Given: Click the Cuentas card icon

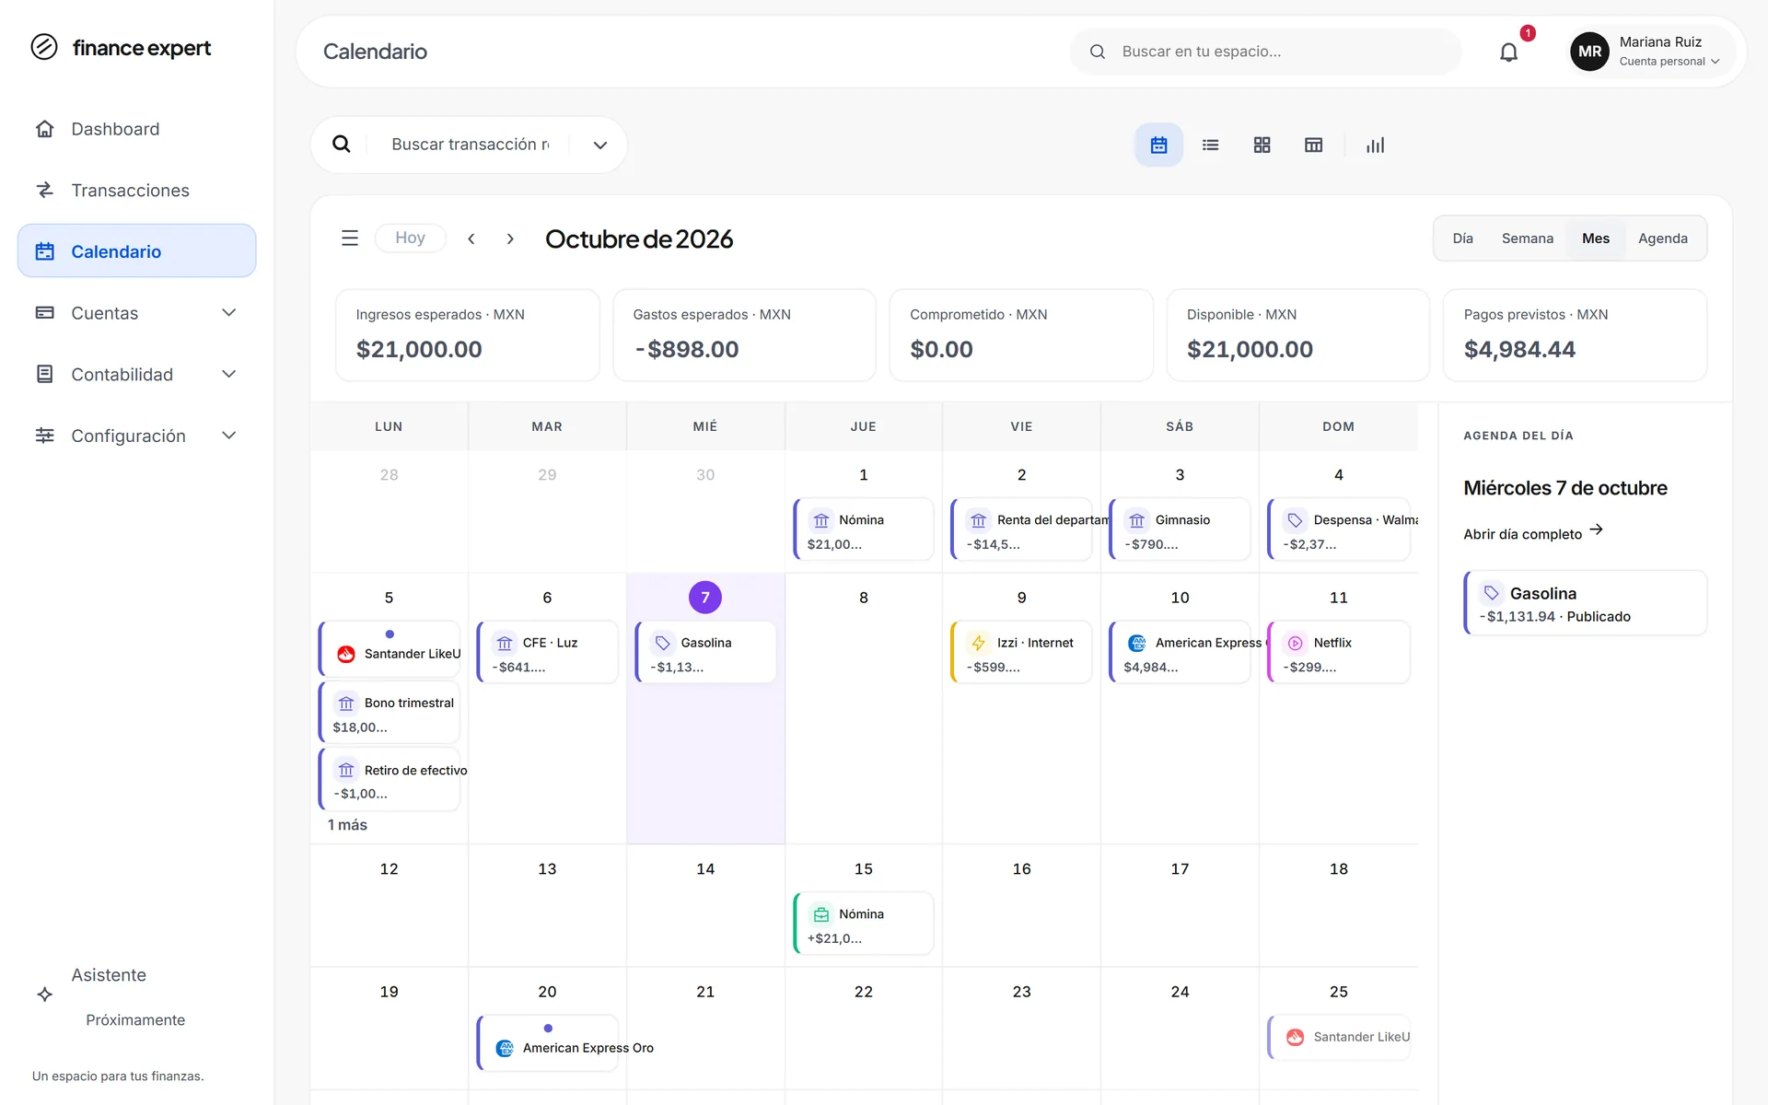Looking at the screenshot, I should click(44, 313).
